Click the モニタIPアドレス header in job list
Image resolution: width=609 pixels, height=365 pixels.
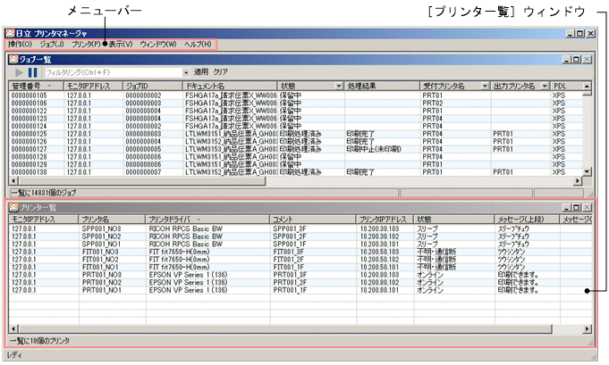(93, 86)
